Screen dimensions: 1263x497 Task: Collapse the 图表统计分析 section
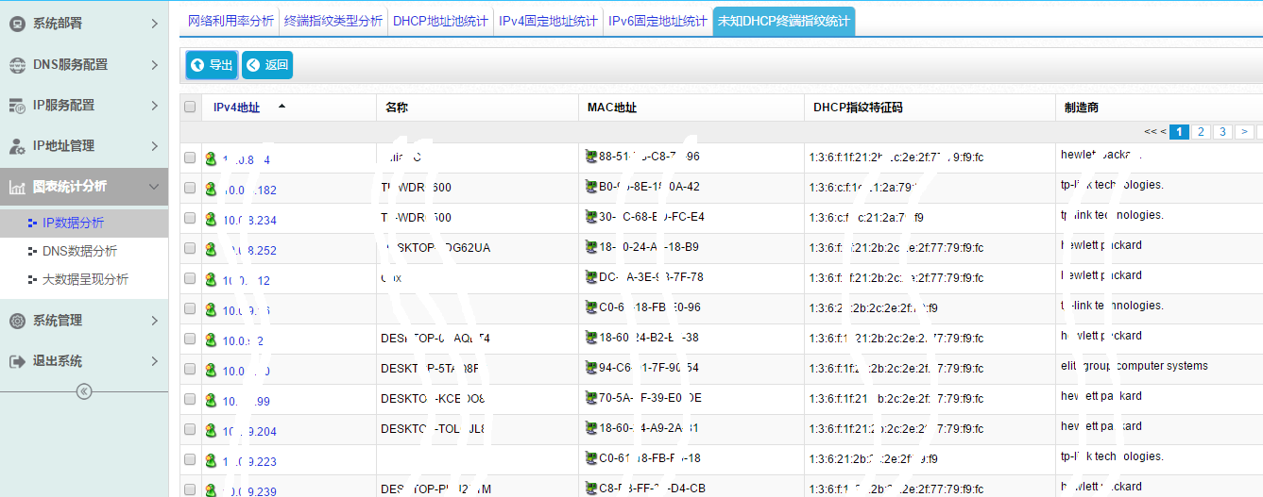(x=154, y=187)
